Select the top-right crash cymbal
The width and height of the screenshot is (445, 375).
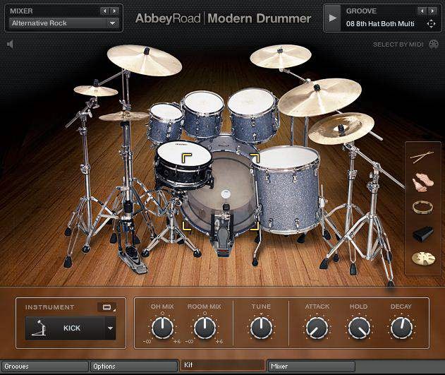(x=281, y=56)
